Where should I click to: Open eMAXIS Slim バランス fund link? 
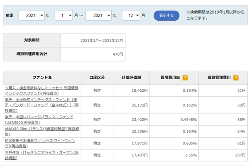41,132
